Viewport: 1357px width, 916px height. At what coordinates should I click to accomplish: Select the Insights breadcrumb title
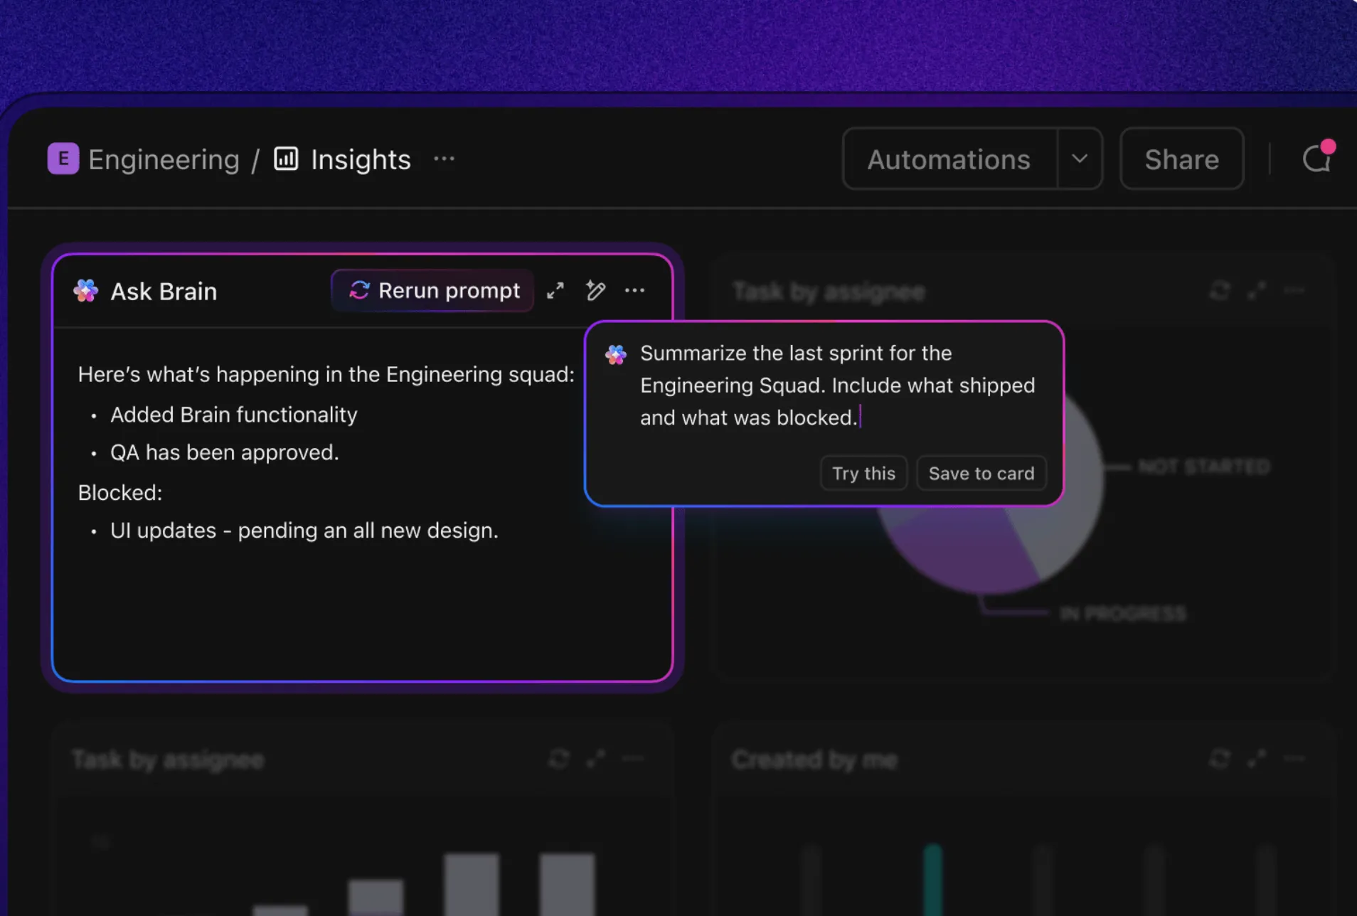click(361, 159)
